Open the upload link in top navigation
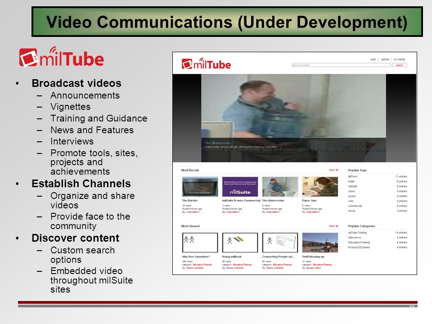This screenshot has width=432, height=324. pyautogui.click(x=385, y=59)
